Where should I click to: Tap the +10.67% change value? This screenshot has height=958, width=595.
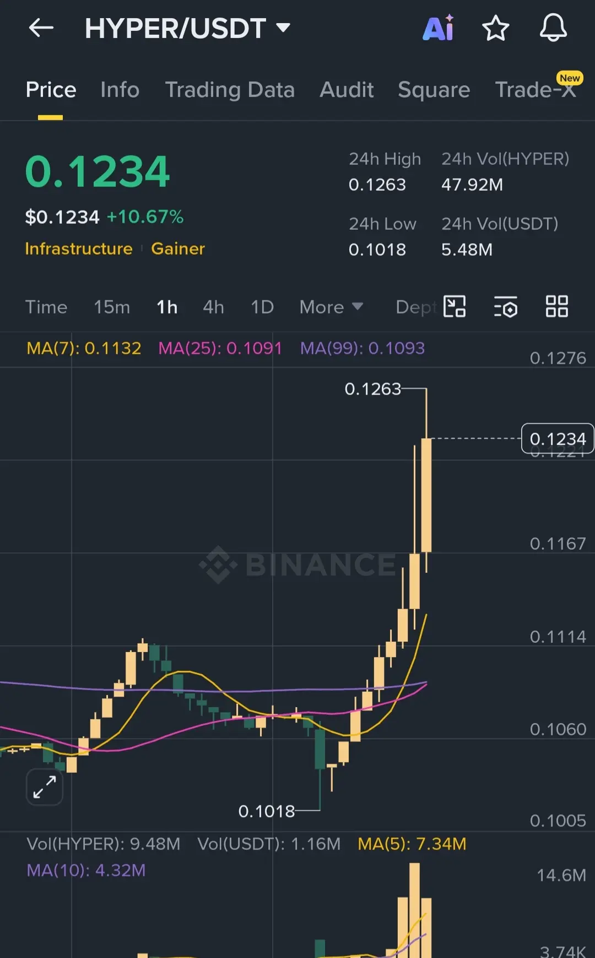[x=145, y=217]
